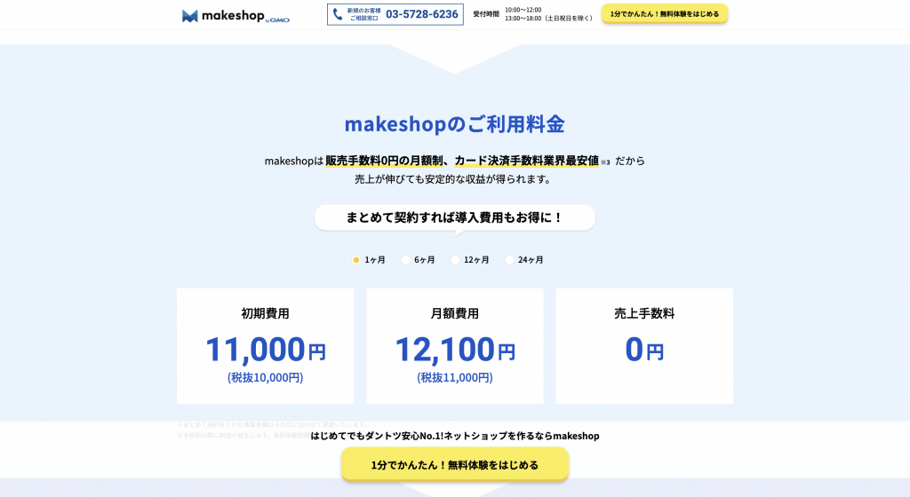The image size is (910, 497).
Task: Select the 6ヶ月 contract period option
Action: pyautogui.click(x=406, y=260)
